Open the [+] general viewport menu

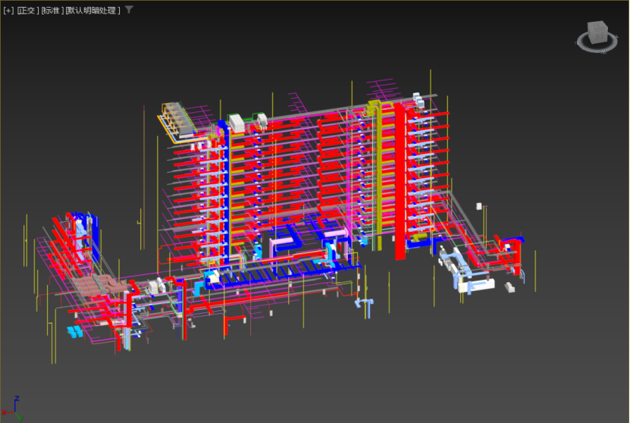coord(9,11)
